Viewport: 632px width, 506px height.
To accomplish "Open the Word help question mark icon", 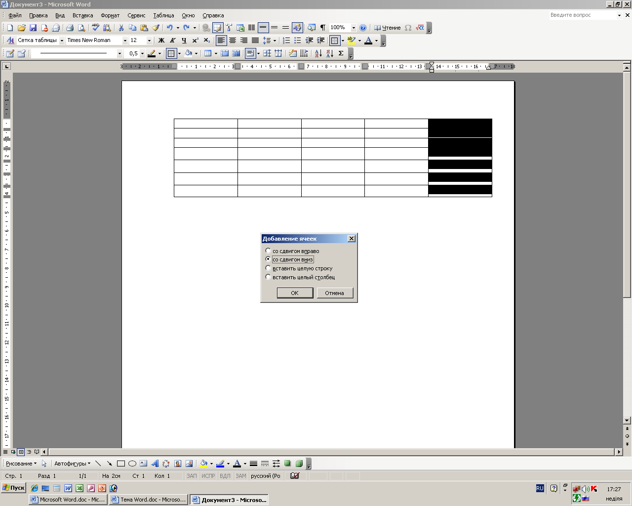I will point(363,28).
